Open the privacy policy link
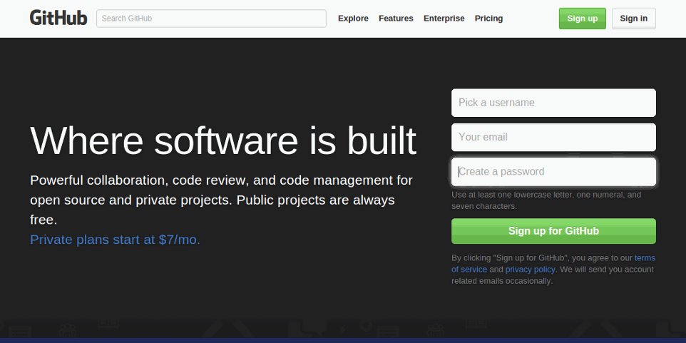This screenshot has width=686, height=343. point(530,270)
